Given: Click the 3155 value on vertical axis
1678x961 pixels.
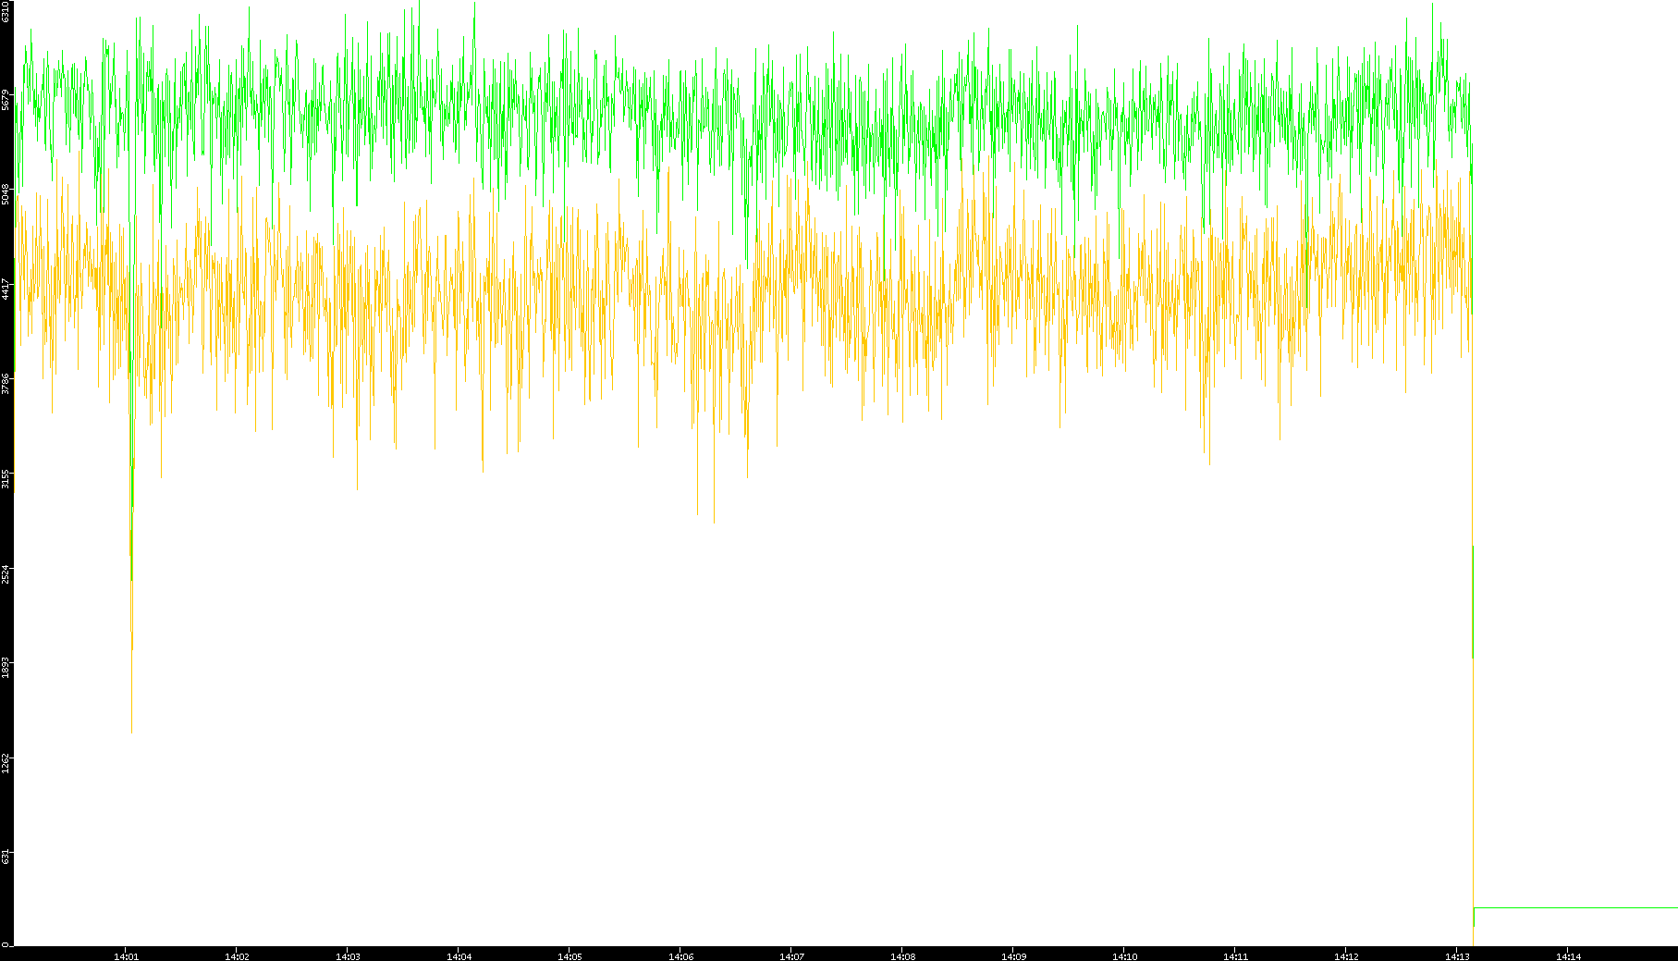Looking at the screenshot, I should 6,479.
